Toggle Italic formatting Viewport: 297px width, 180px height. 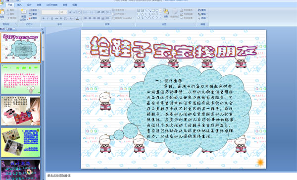point(48,18)
